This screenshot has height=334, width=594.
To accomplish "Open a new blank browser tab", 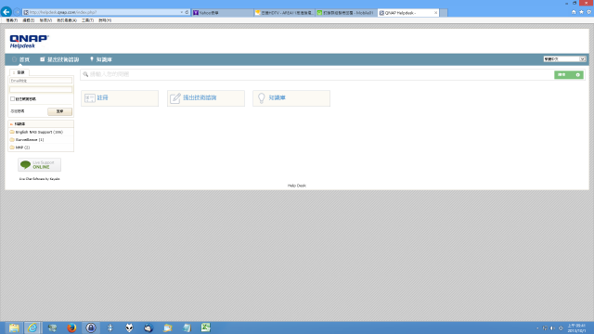I will [444, 13].
